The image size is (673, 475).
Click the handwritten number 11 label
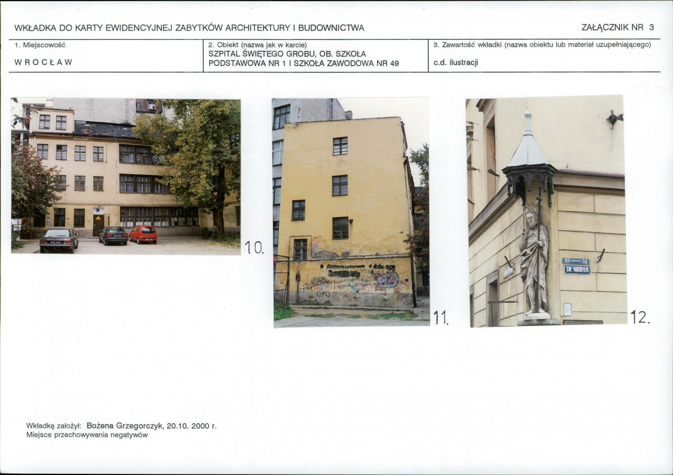point(441,317)
